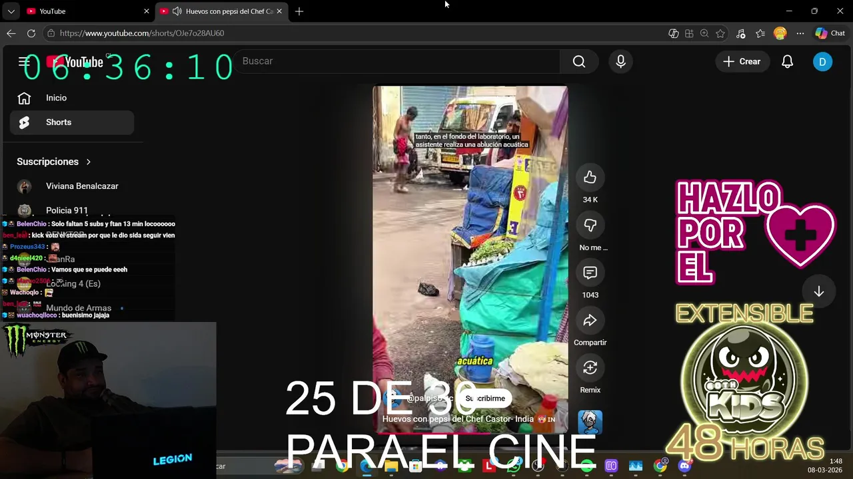Image resolution: width=853 pixels, height=479 pixels.
Task: Go to Inicio in sidebar
Action: (x=72, y=98)
